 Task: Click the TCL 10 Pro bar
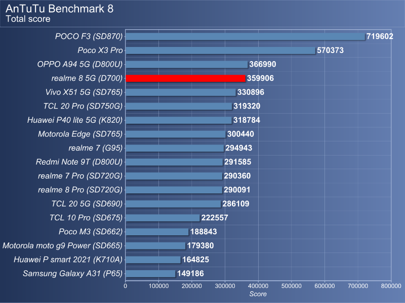coord(163,218)
